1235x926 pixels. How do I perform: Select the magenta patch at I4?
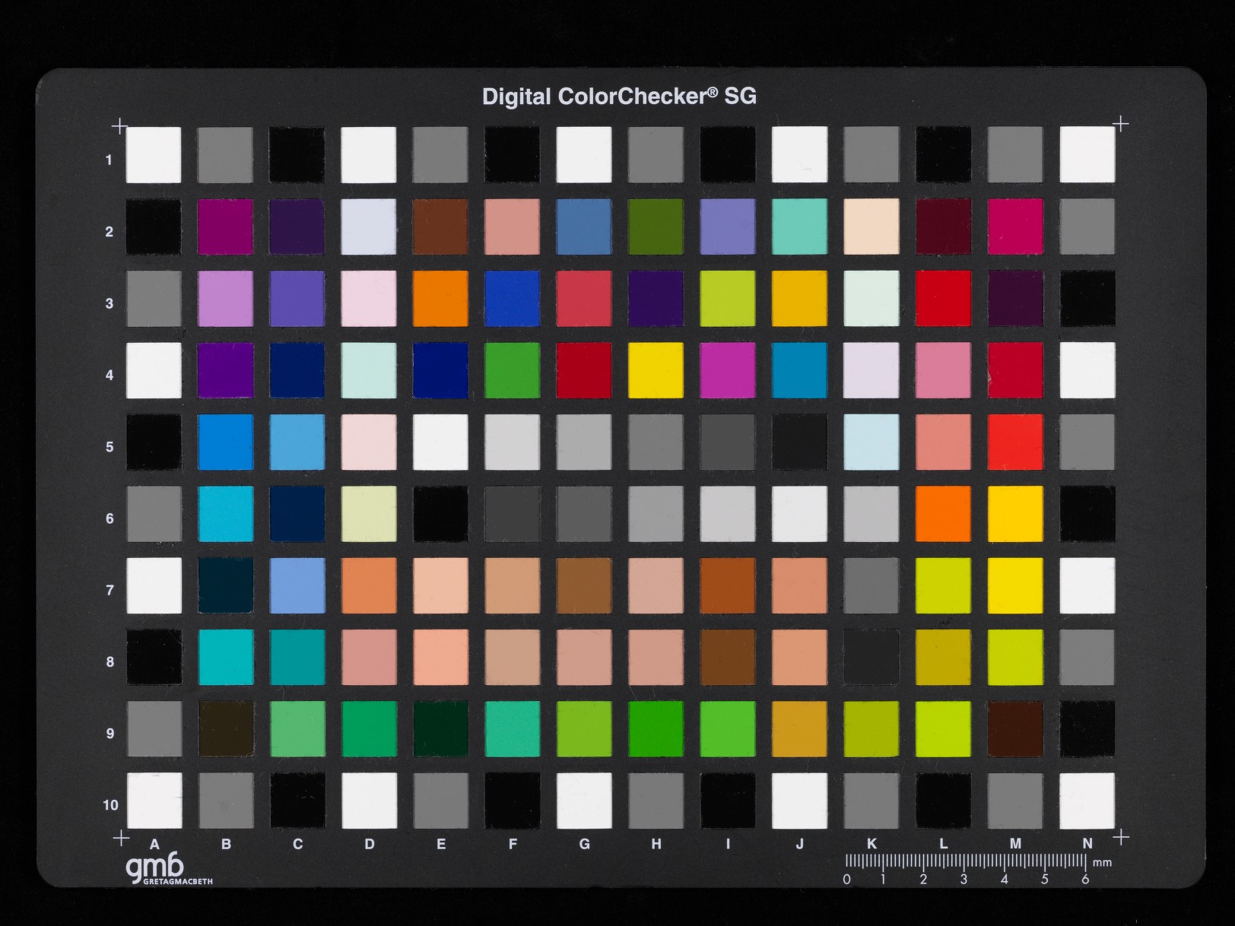(x=728, y=370)
